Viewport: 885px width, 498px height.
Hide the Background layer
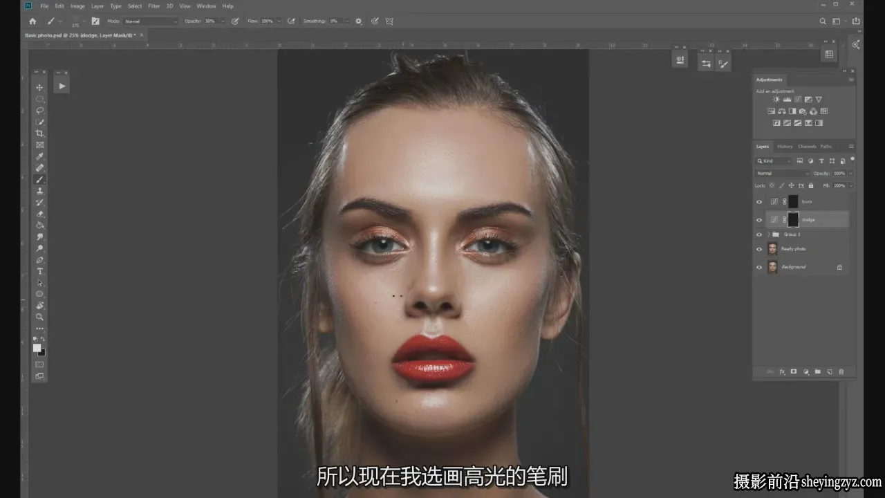(759, 267)
